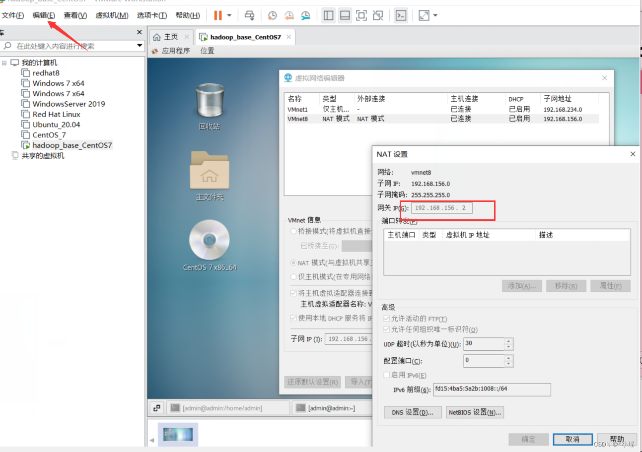642x452 pixels.
Task: Click the 外部连接 column header
Action: (371, 99)
